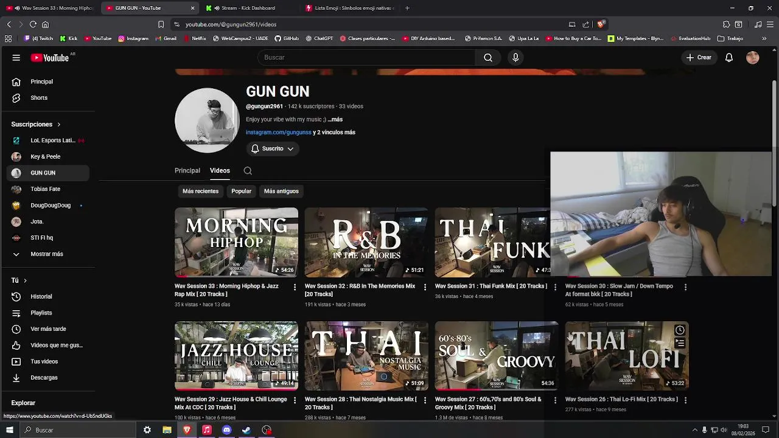Viewport: 779px width, 438px height.
Task: Open the Twitch bookmark
Action: click(x=38, y=38)
